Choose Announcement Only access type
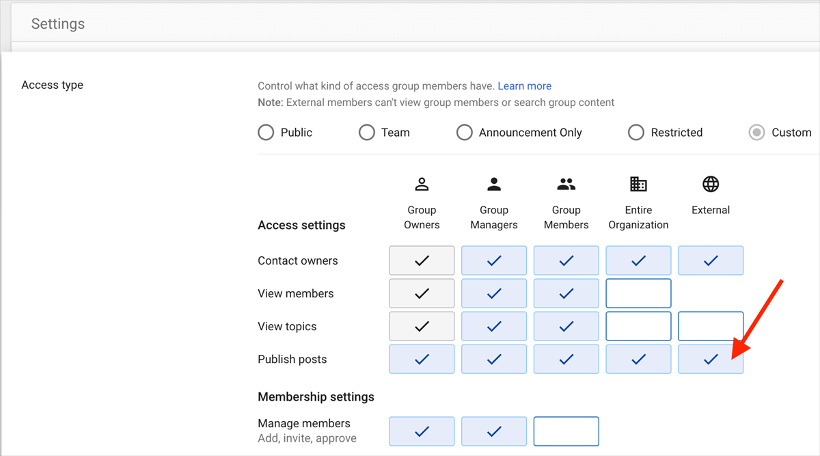 (465, 133)
